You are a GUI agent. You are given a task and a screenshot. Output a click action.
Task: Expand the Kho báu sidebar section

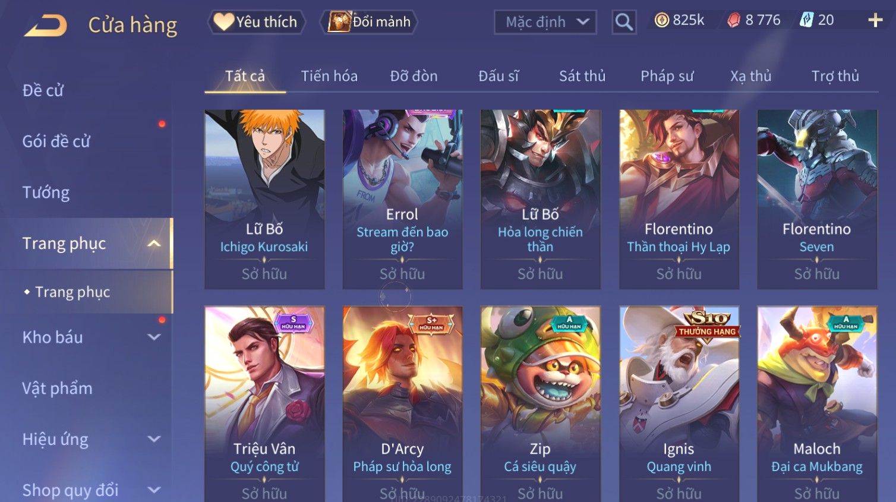(x=154, y=337)
